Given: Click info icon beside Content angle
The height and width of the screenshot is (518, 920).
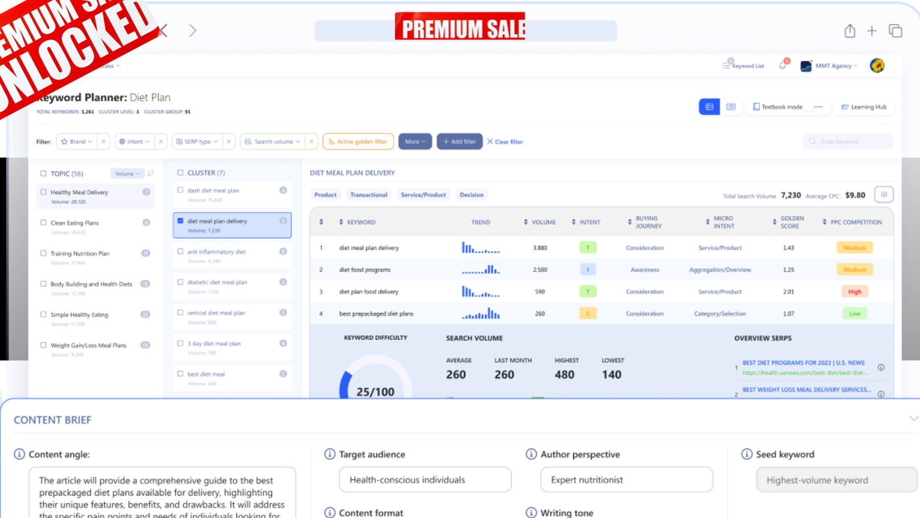Looking at the screenshot, I should [x=20, y=454].
